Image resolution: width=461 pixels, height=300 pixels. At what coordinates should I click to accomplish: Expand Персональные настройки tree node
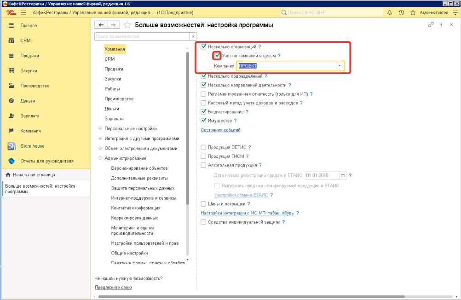click(100, 128)
